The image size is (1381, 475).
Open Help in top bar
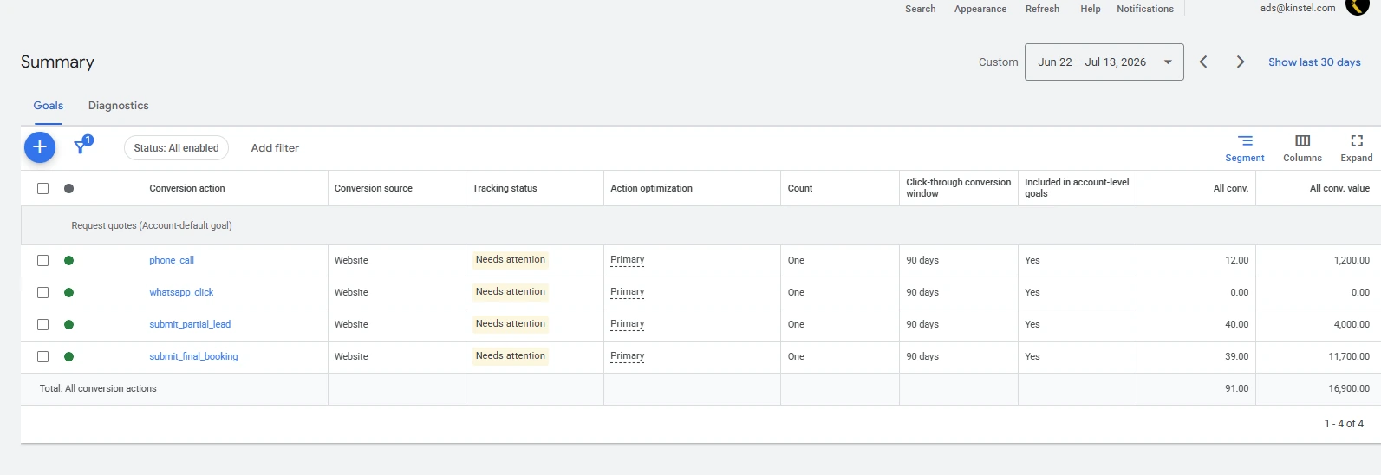[x=1090, y=9]
